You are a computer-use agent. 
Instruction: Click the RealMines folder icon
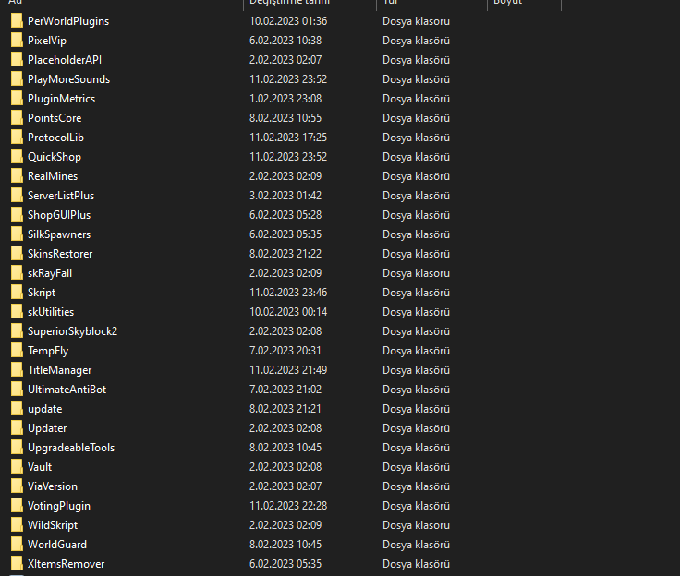(17, 176)
